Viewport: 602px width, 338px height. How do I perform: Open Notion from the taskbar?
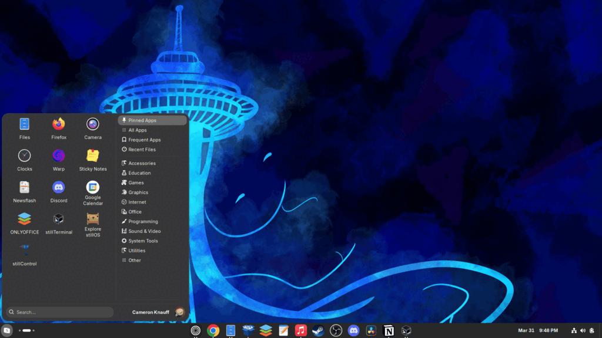tap(388, 330)
